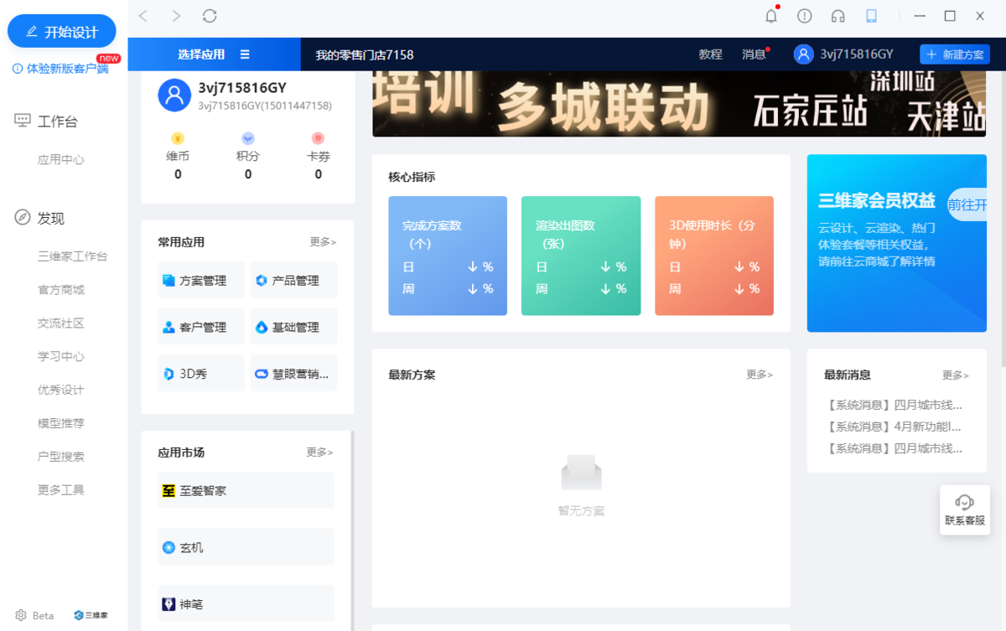Launch the 3D秀 application
The height and width of the screenshot is (631, 1006).
pos(200,373)
